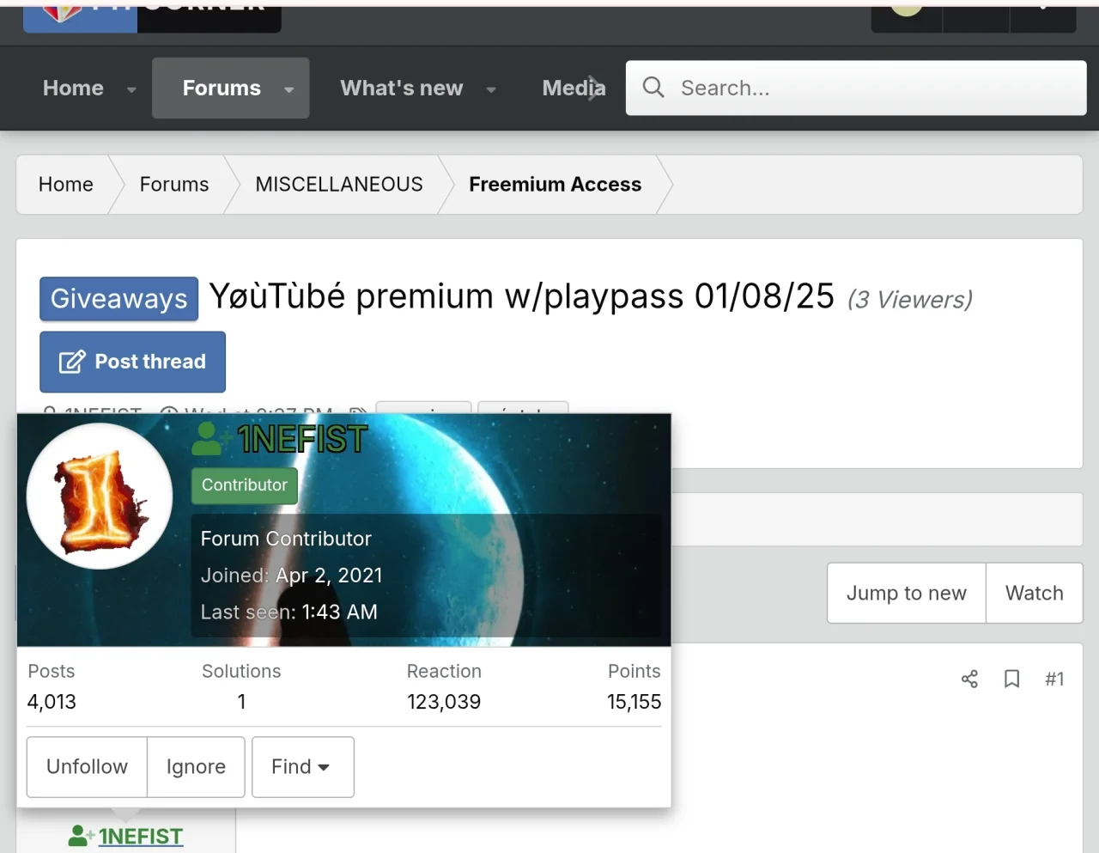Open 1NEFIST's profile from popup username

[302, 439]
